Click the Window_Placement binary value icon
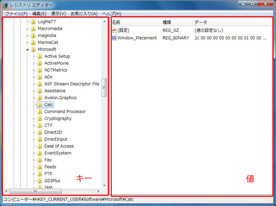 click(x=114, y=38)
